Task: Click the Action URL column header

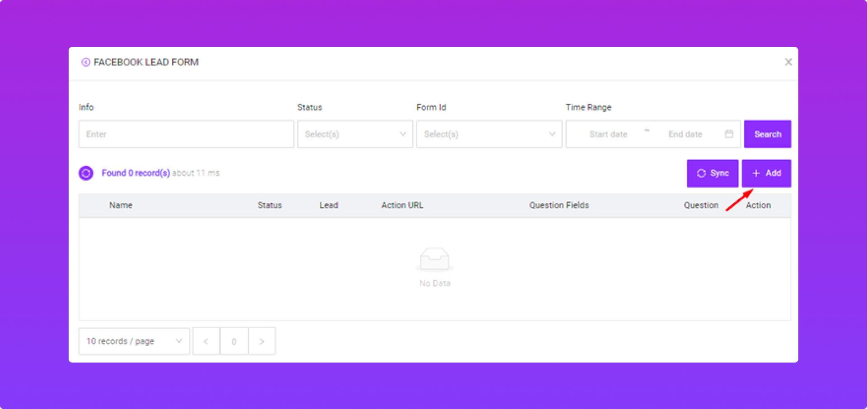Action: 402,205
